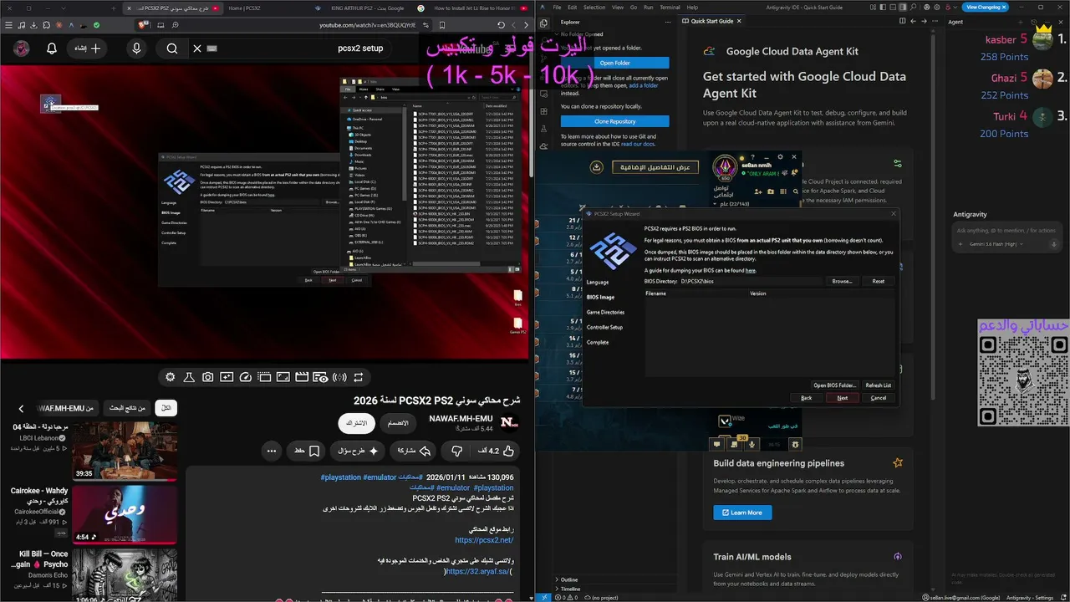Click the flask icon in the player toolbar
Viewport: 1070px width, 602px height.
coord(189,377)
